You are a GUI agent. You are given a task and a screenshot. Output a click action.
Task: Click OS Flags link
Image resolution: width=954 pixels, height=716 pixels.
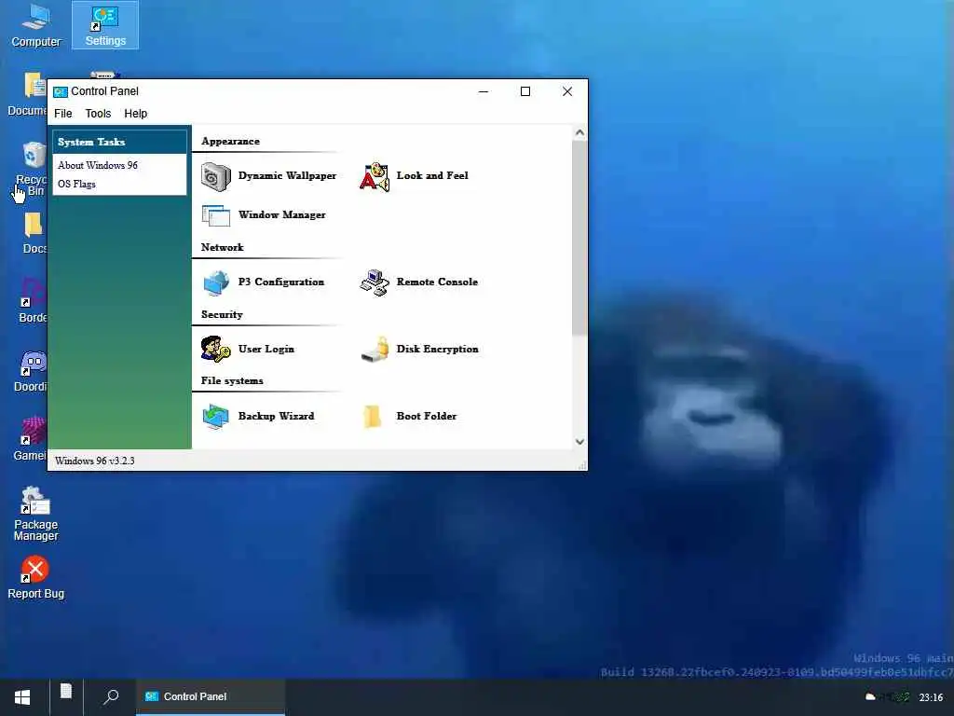pos(76,184)
